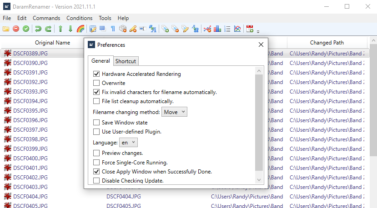Click the text field cursor icon
Screen dimensions: 377x208
click(x=143, y=29)
